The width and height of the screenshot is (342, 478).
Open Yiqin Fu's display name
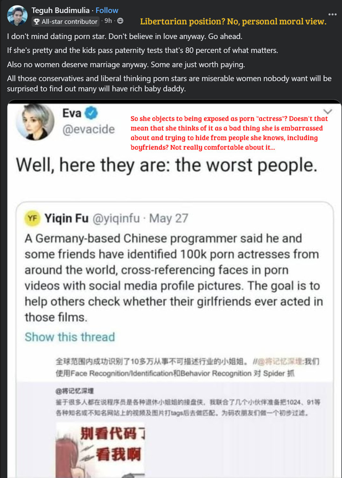(x=66, y=218)
